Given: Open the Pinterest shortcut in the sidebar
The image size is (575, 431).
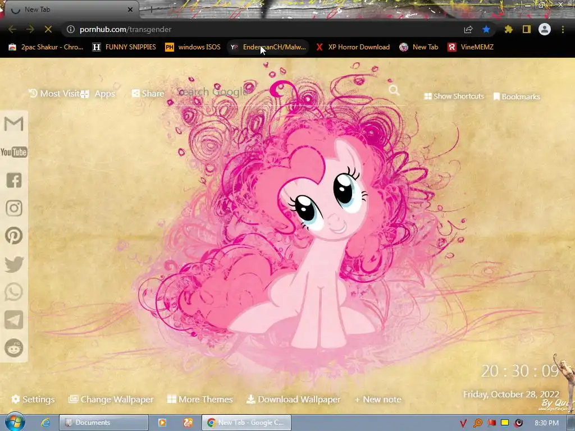Looking at the screenshot, I should click(x=14, y=236).
